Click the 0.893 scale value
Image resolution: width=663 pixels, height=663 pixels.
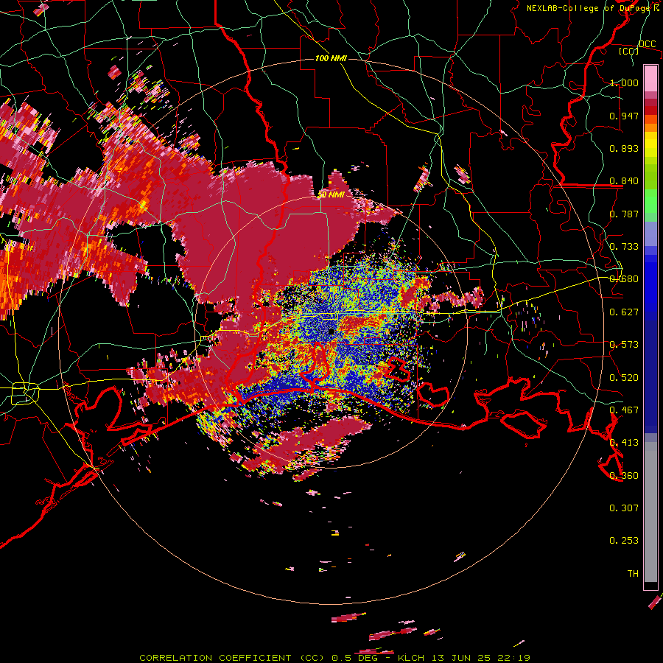tap(624, 148)
